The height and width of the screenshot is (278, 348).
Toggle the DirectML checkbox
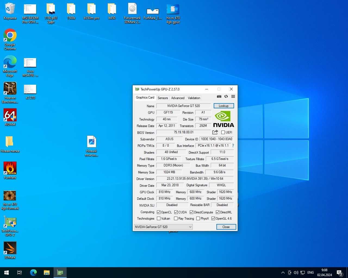218,212
